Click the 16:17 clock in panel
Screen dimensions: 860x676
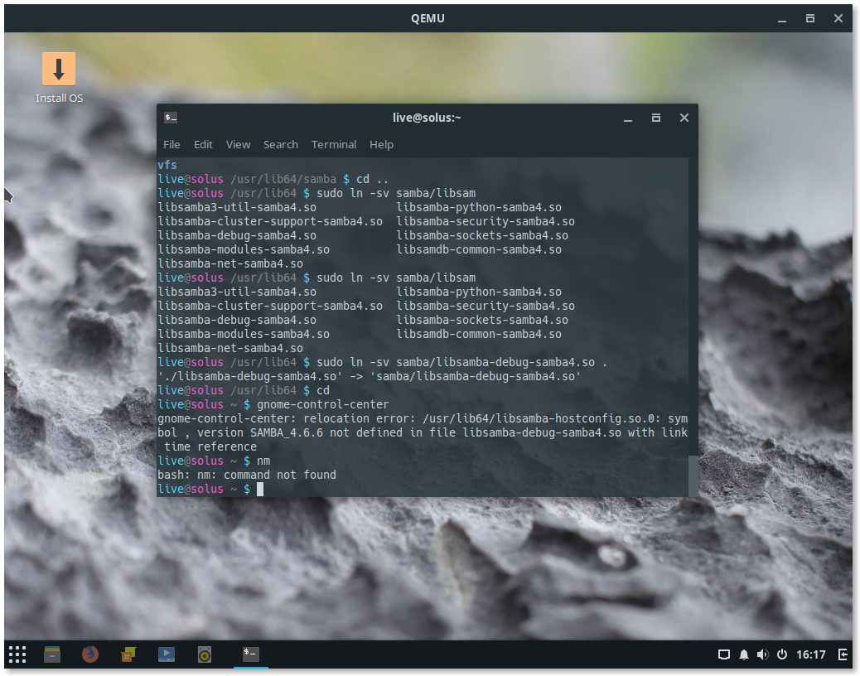[x=810, y=654]
